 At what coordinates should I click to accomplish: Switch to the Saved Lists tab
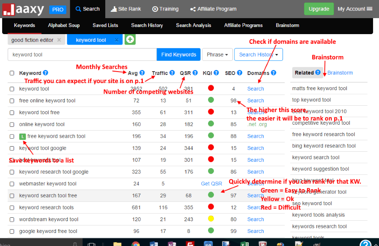105,25
